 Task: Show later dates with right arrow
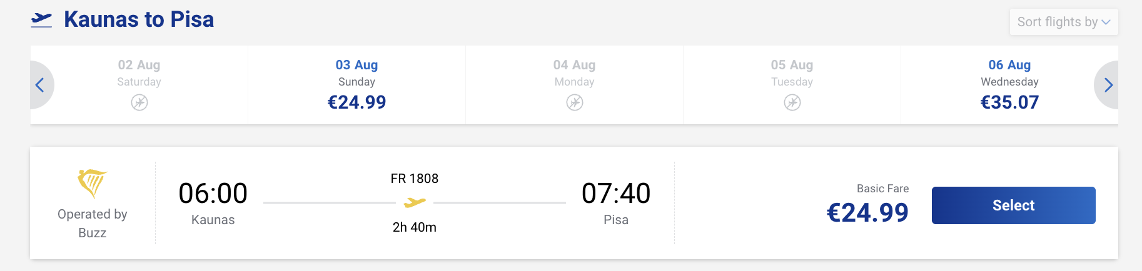click(1108, 85)
